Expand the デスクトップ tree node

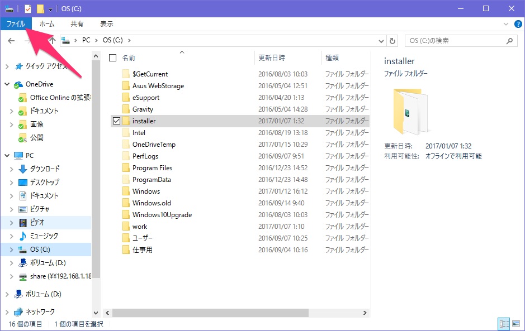pyautogui.click(x=11, y=183)
